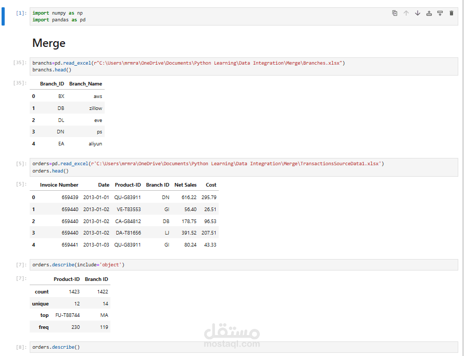Click the 'zillow' branch name cell
464x356 pixels.
[x=96, y=108]
